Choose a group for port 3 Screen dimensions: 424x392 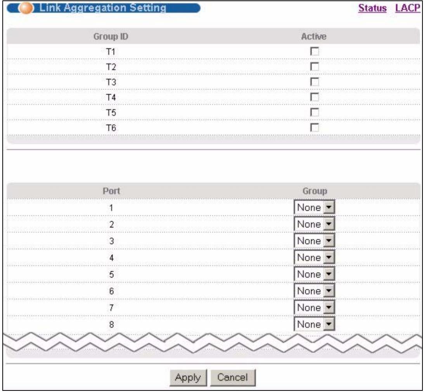[x=314, y=241]
